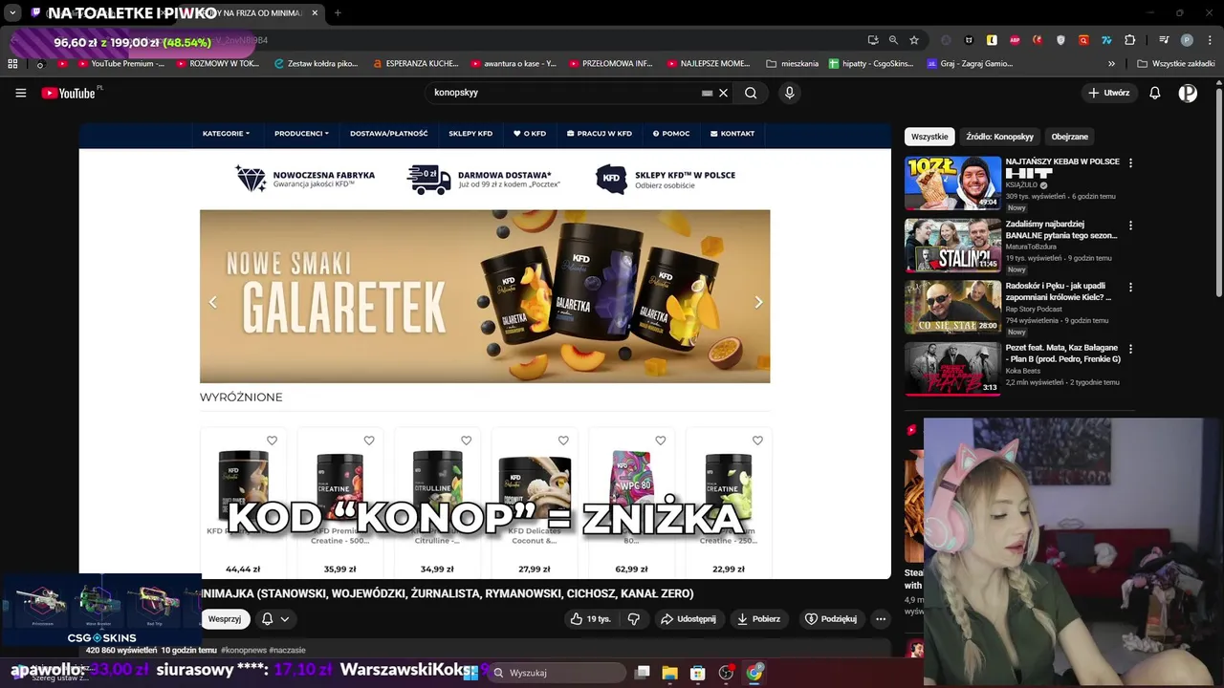
Task: Open the subscription bell notification dropdown
Action: (274, 619)
